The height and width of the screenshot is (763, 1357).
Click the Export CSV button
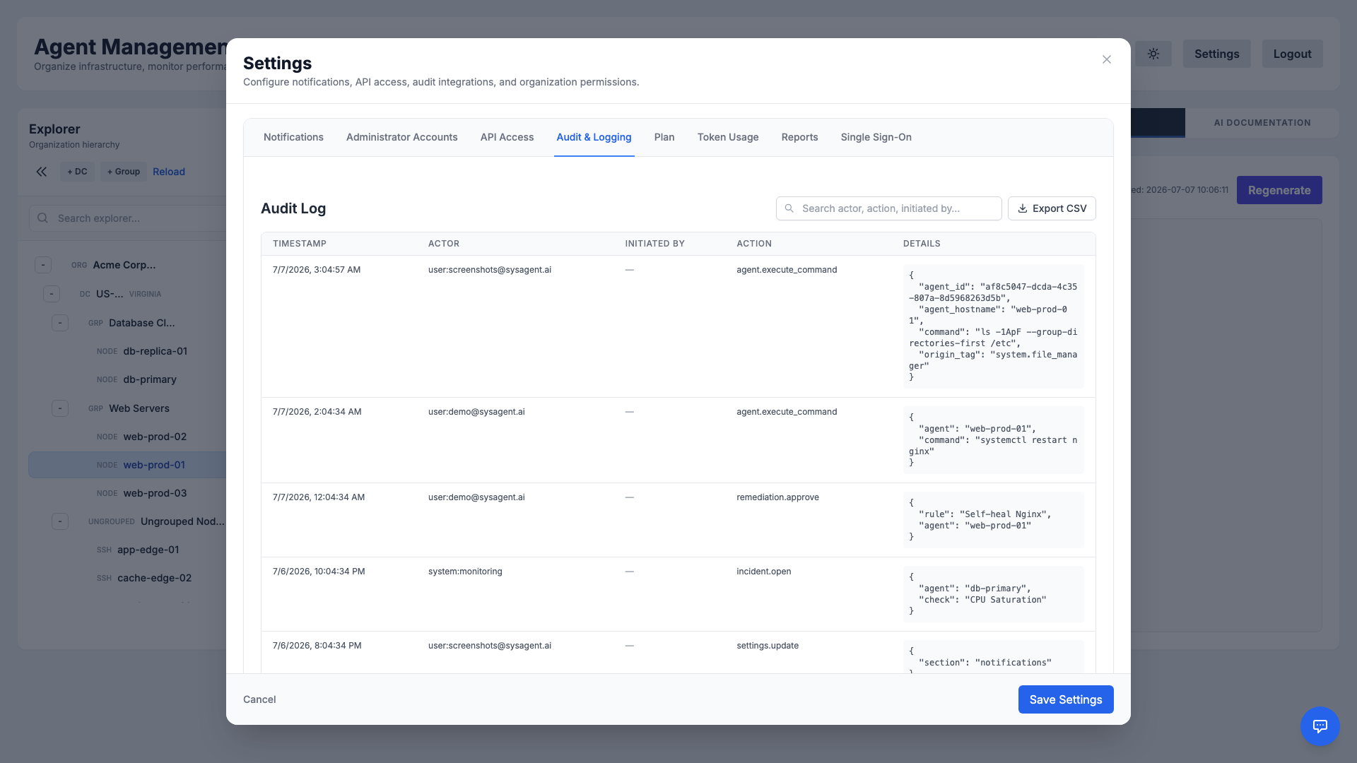pyautogui.click(x=1052, y=208)
